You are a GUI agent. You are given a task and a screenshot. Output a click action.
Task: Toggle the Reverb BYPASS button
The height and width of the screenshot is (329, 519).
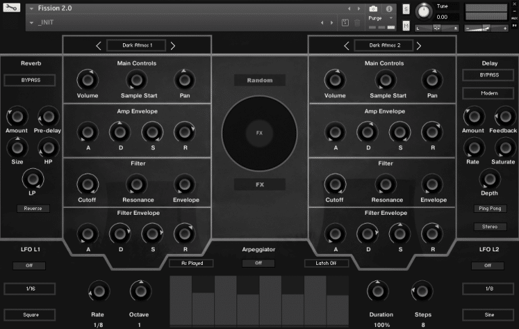(30, 80)
